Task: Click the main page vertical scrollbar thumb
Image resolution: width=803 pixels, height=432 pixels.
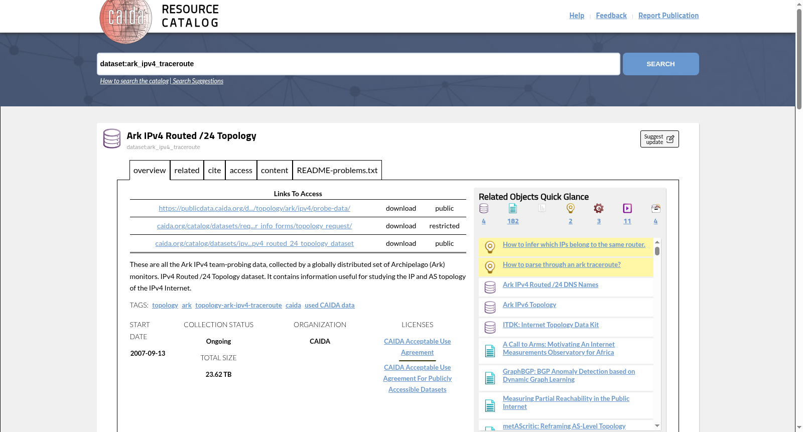Action: (799, 59)
